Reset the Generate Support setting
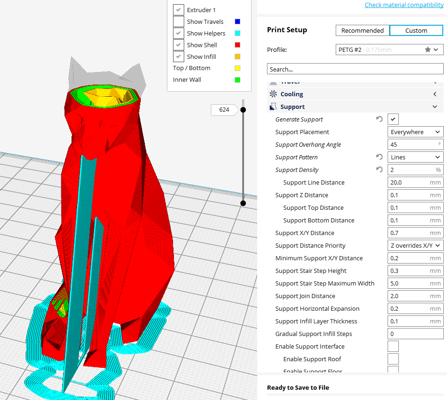The height and width of the screenshot is (400, 447). coord(380,119)
